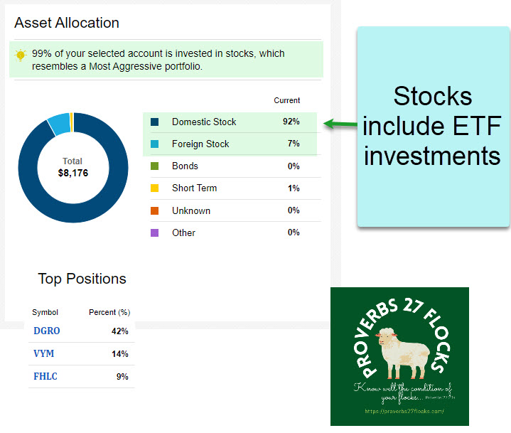Click the Current column header
This screenshot has height=433, width=511.
(x=287, y=100)
